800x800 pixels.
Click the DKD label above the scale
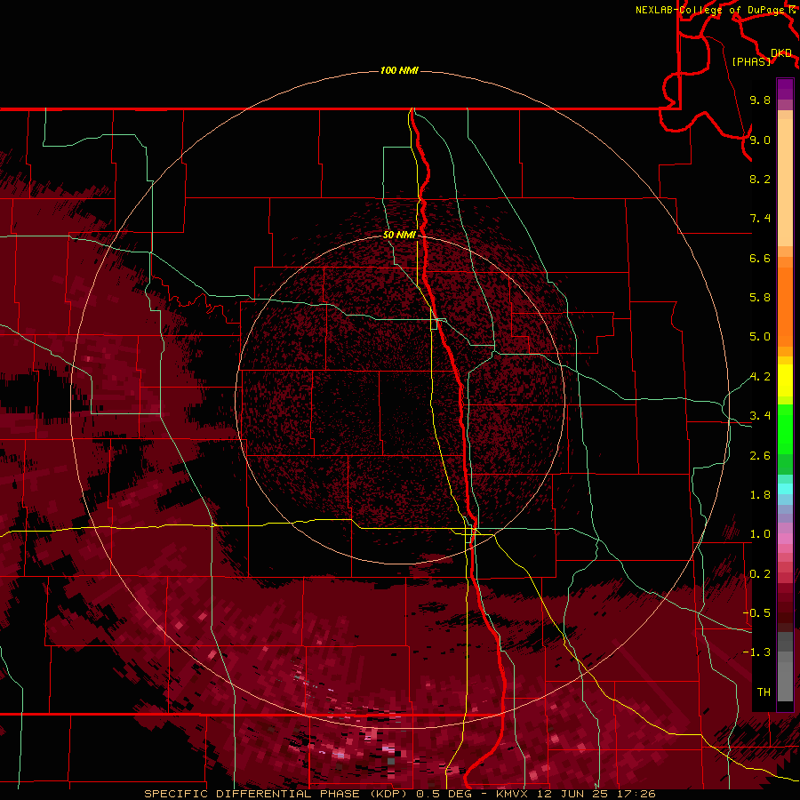click(x=781, y=53)
